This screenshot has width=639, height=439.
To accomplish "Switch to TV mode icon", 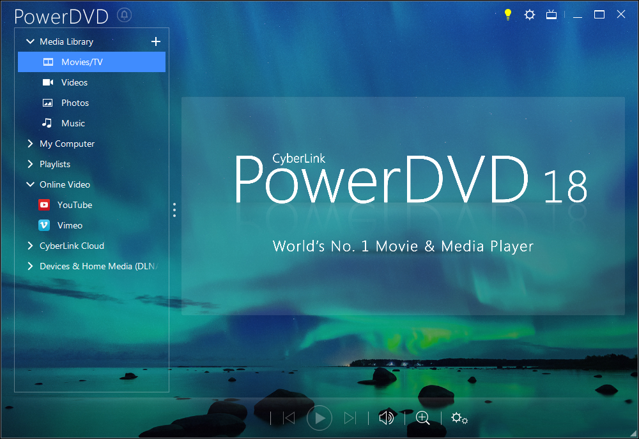I will point(551,15).
